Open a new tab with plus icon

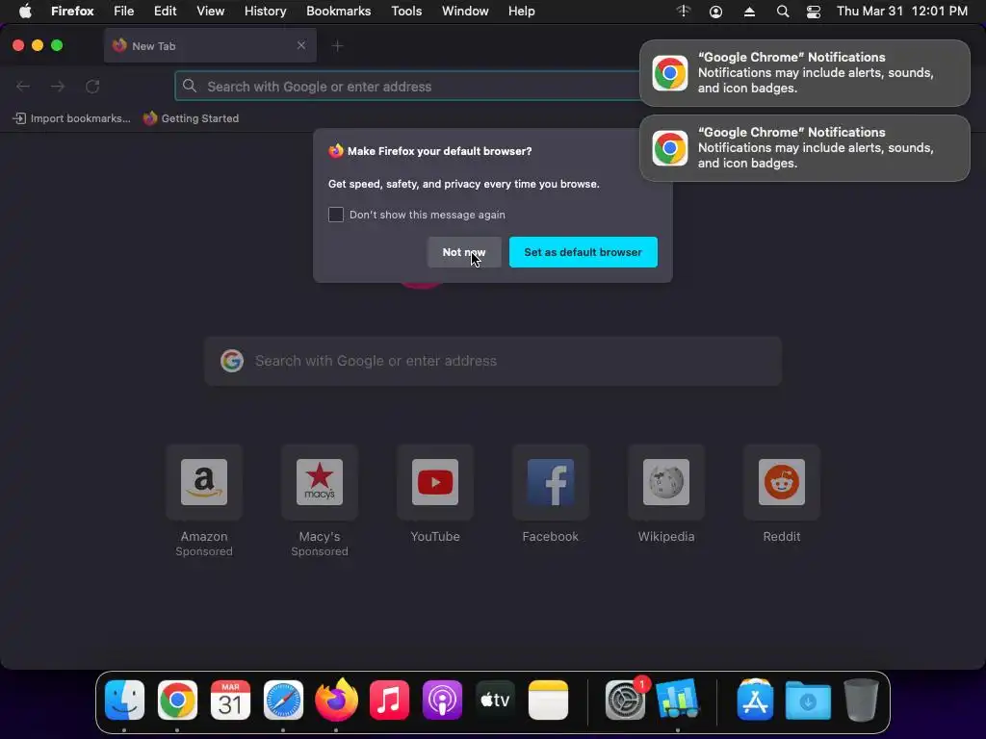coord(338,46)
